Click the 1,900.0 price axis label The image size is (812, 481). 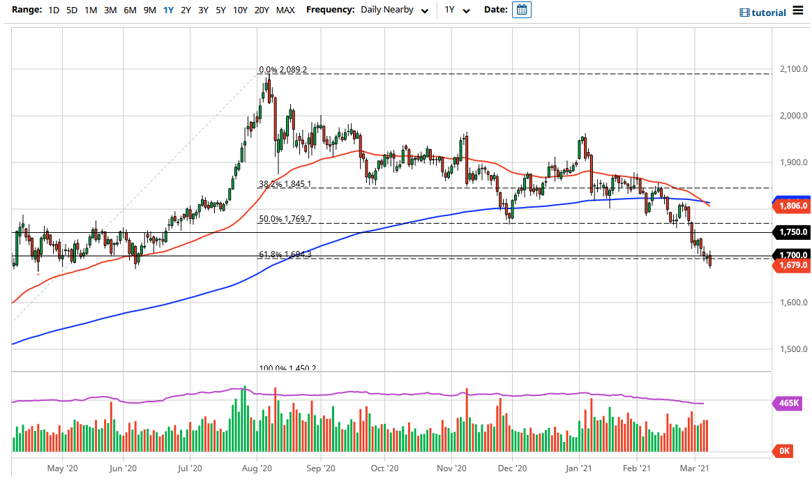tap(793, 162)
